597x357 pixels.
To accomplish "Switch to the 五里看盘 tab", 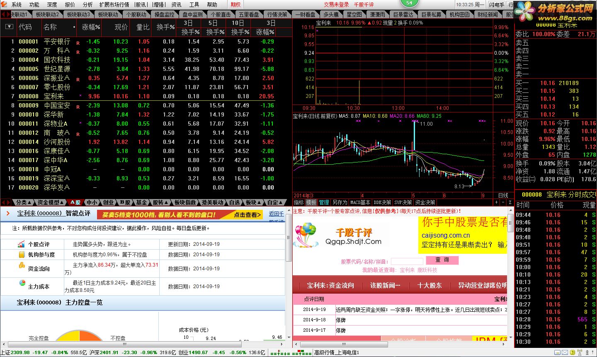I will 249,15.
